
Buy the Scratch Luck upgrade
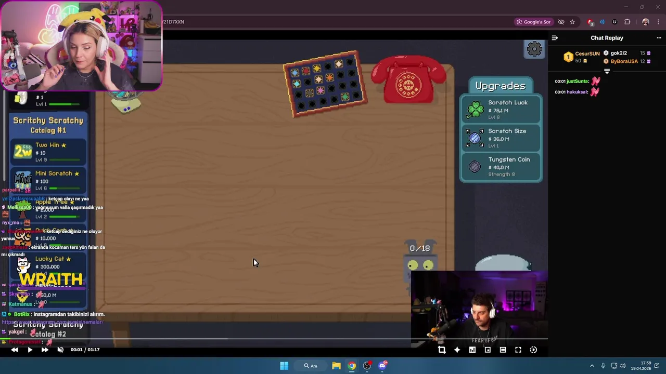click(501, 109)
